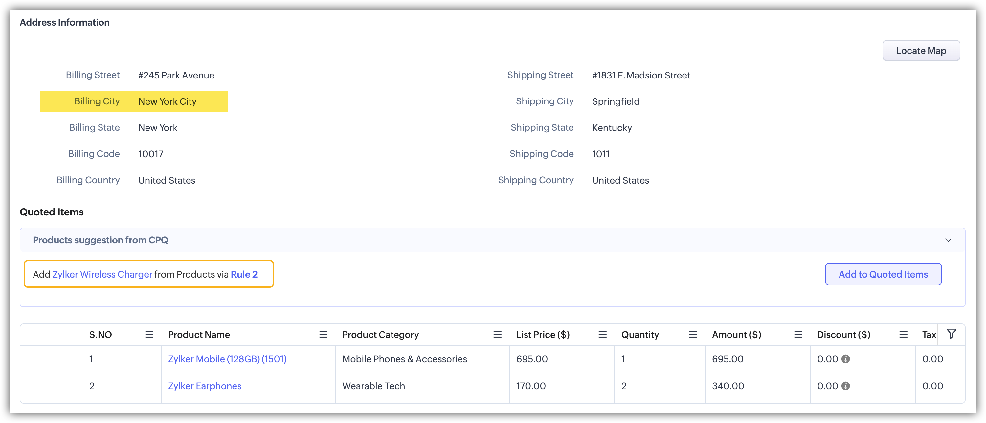This screenshot has width=986, height=423.
Task: Open Zylker Mobile (128GB) (1501) product
Action: click(227, 359)
